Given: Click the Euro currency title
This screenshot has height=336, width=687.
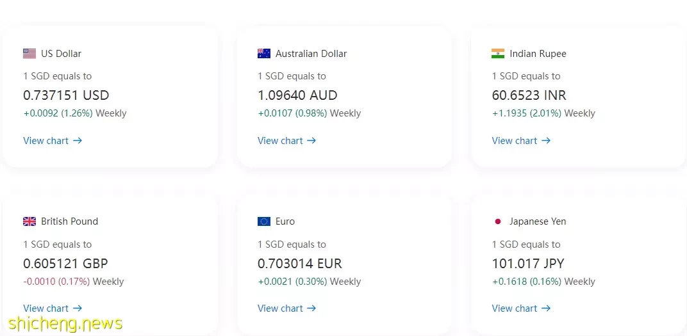Looking at the screenshot, I should pos(285,221).
